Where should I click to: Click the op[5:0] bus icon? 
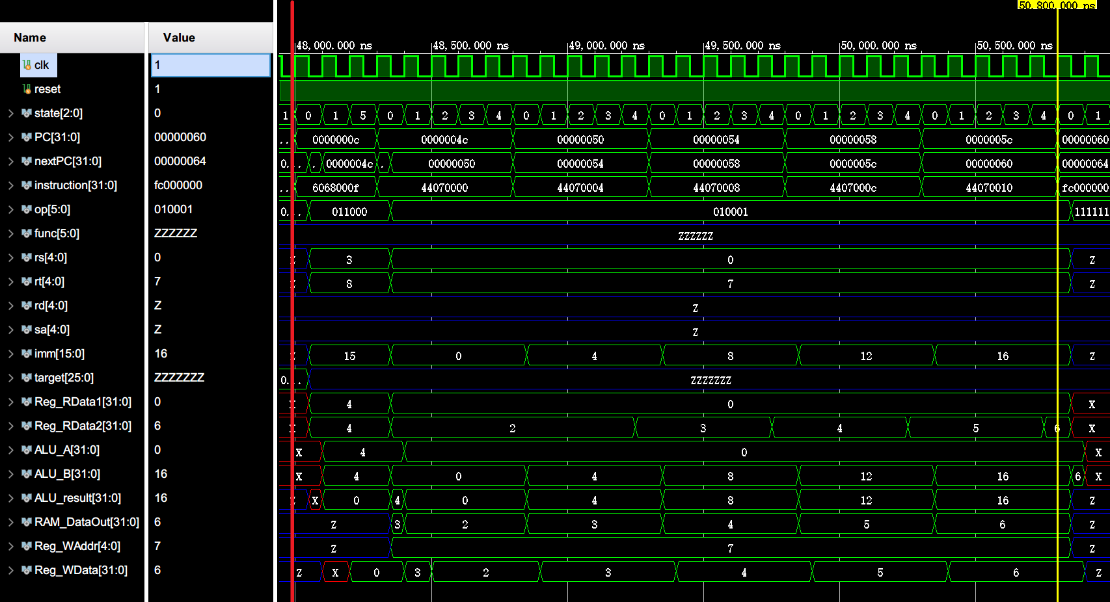tap(27, 209)
